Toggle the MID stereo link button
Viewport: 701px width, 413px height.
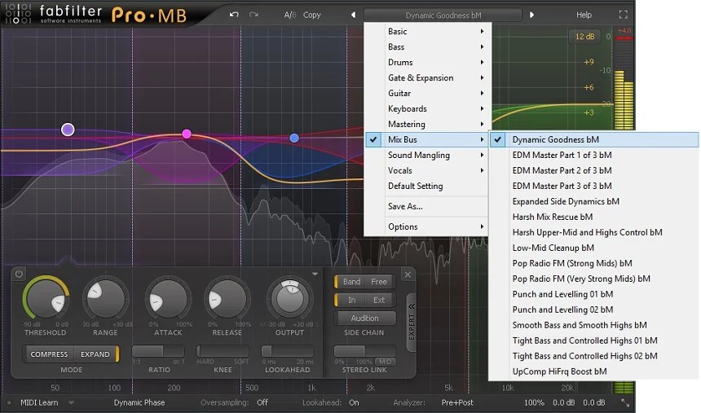[385, 362]
